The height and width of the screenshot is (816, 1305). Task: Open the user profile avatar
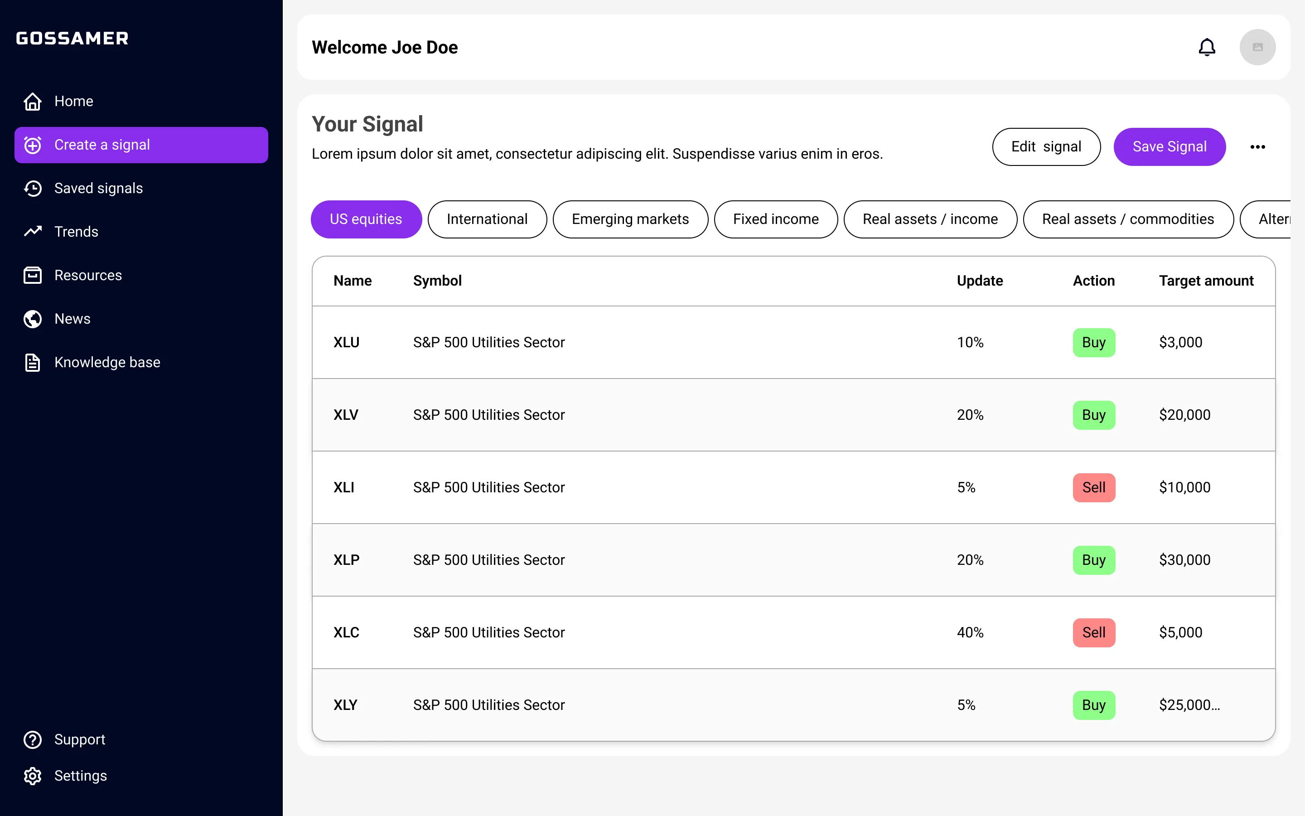click(x=1257, y=48)
